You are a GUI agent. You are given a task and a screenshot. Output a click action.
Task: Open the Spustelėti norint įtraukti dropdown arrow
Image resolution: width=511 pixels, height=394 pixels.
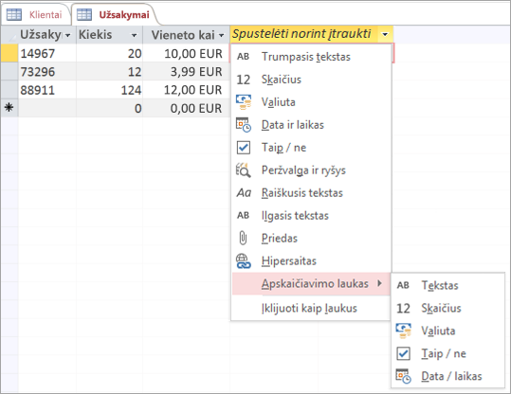[385, 34]
